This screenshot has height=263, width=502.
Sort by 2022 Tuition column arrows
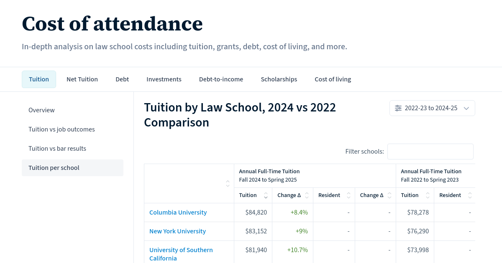click(x=428, y=195)
